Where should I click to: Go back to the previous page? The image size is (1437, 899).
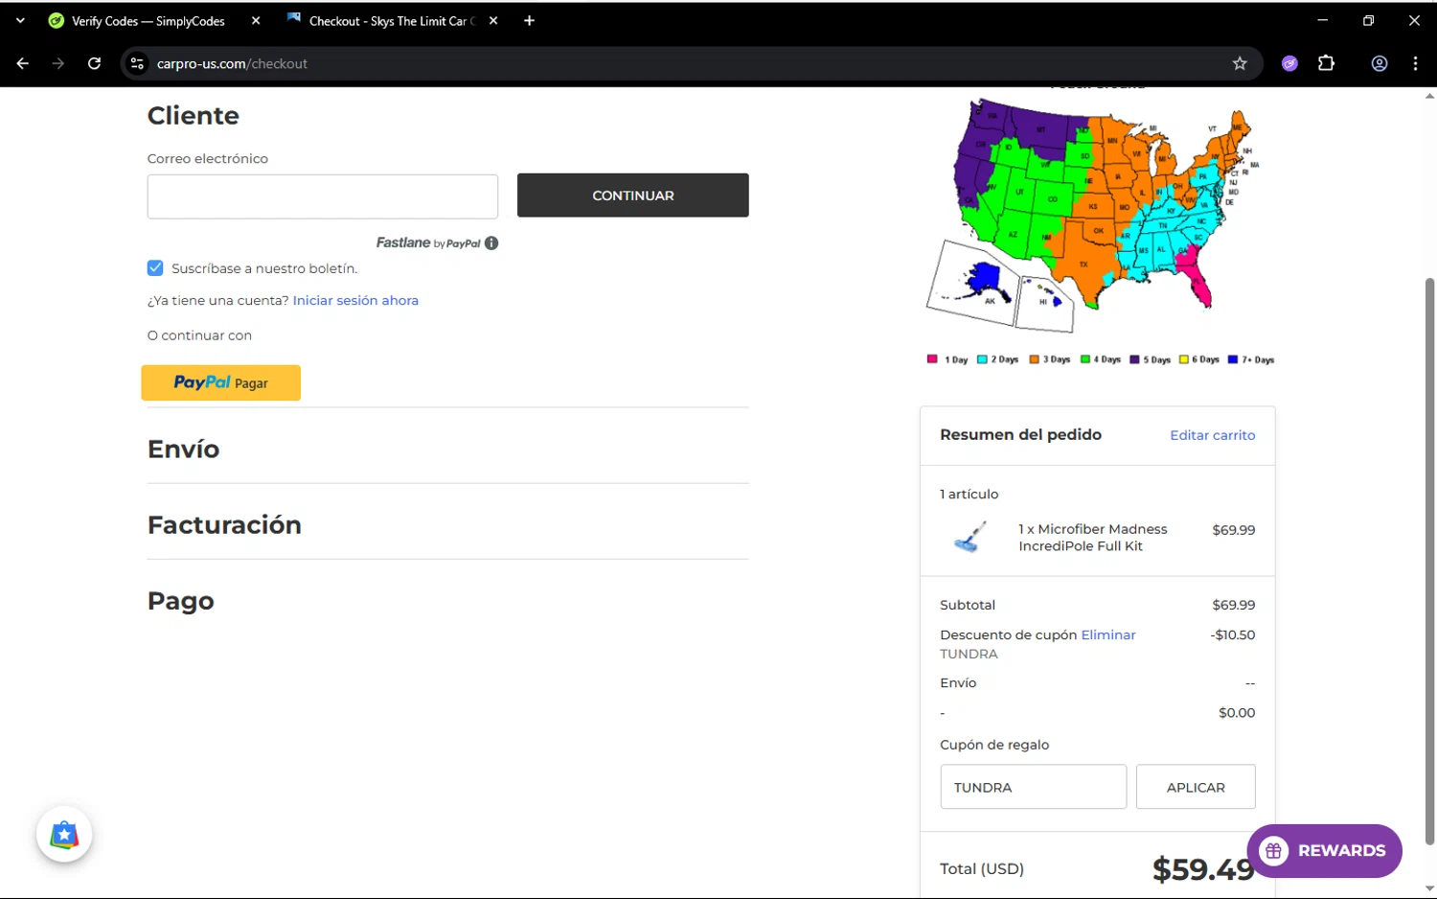(x=23, y=63)
